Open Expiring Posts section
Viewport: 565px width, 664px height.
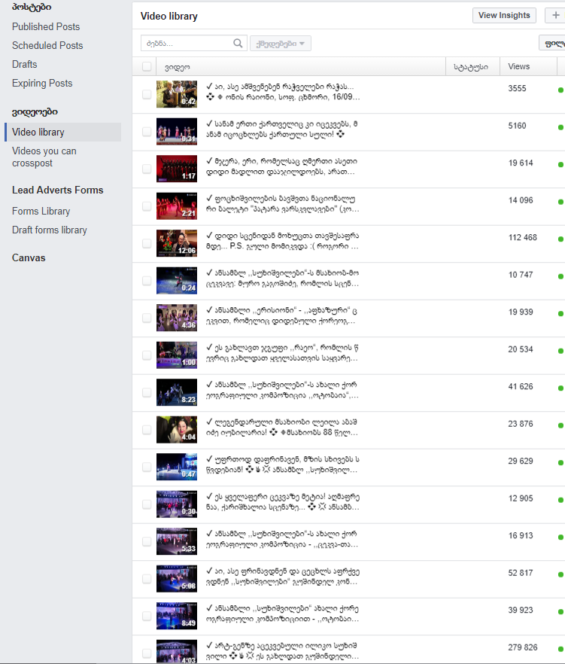(42, 83)
